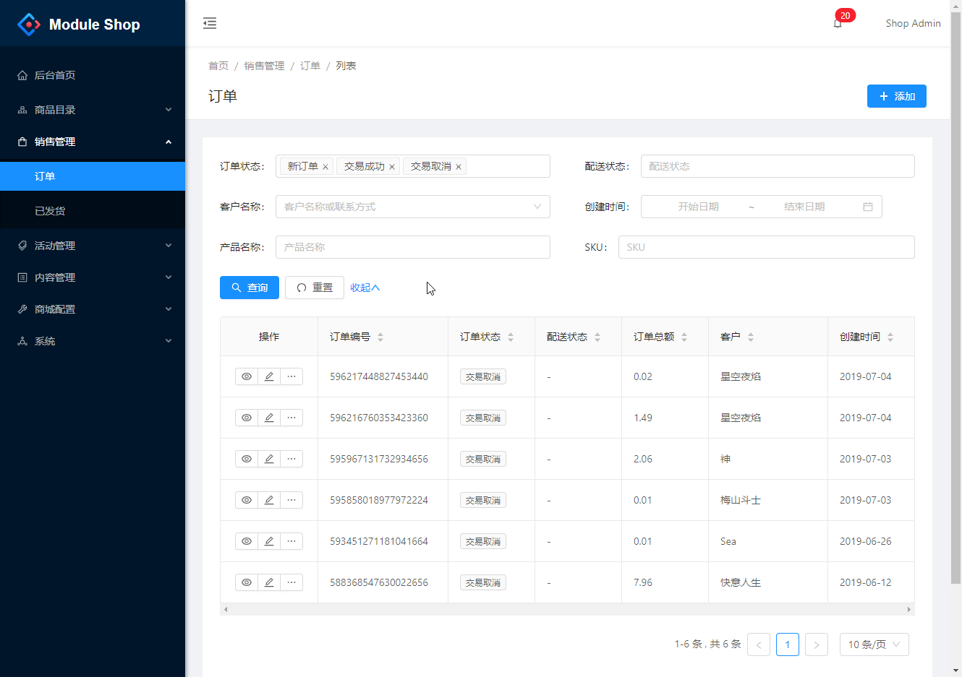
Task: Go to pagination page 1
Action: pos(788,644)
